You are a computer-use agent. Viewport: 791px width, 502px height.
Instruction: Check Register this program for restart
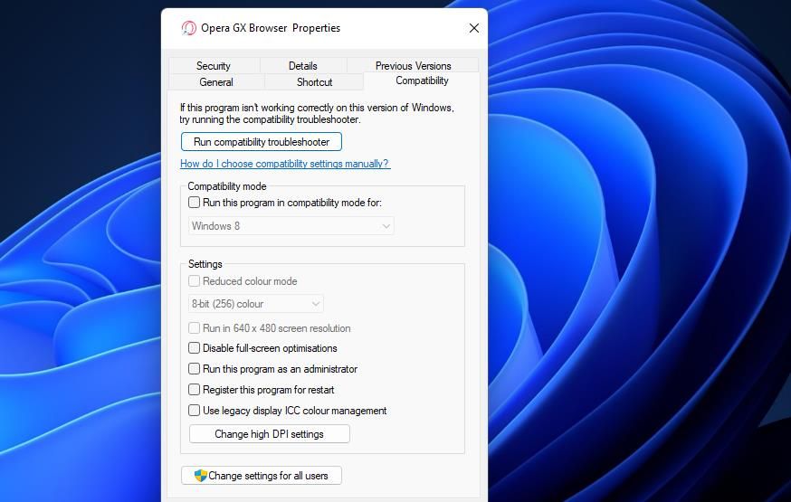[195, 389]
